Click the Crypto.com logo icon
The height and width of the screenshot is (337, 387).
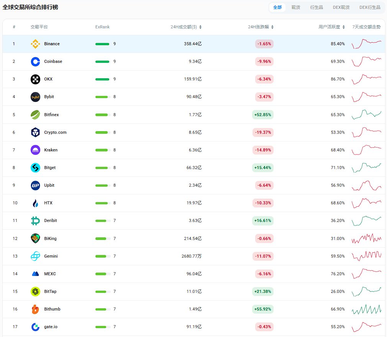point(35,132)
